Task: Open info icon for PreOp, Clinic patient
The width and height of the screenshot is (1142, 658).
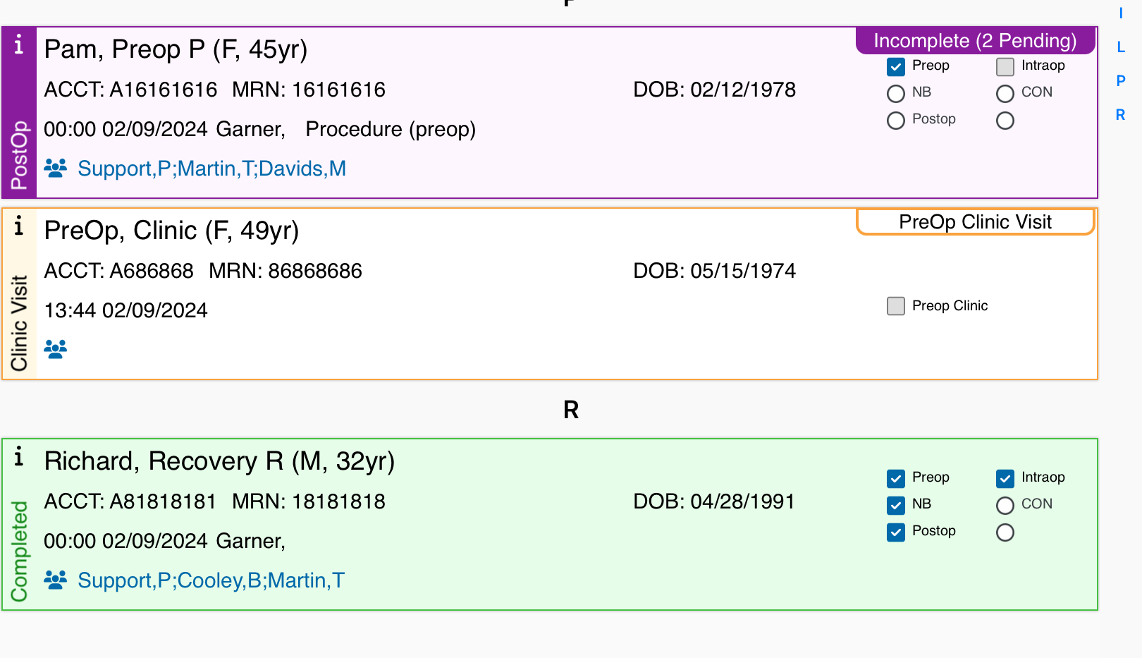Action: 19,226
